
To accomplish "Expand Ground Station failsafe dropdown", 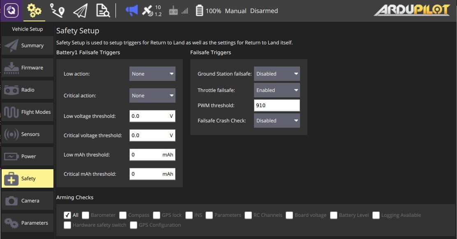I will 277,74.
